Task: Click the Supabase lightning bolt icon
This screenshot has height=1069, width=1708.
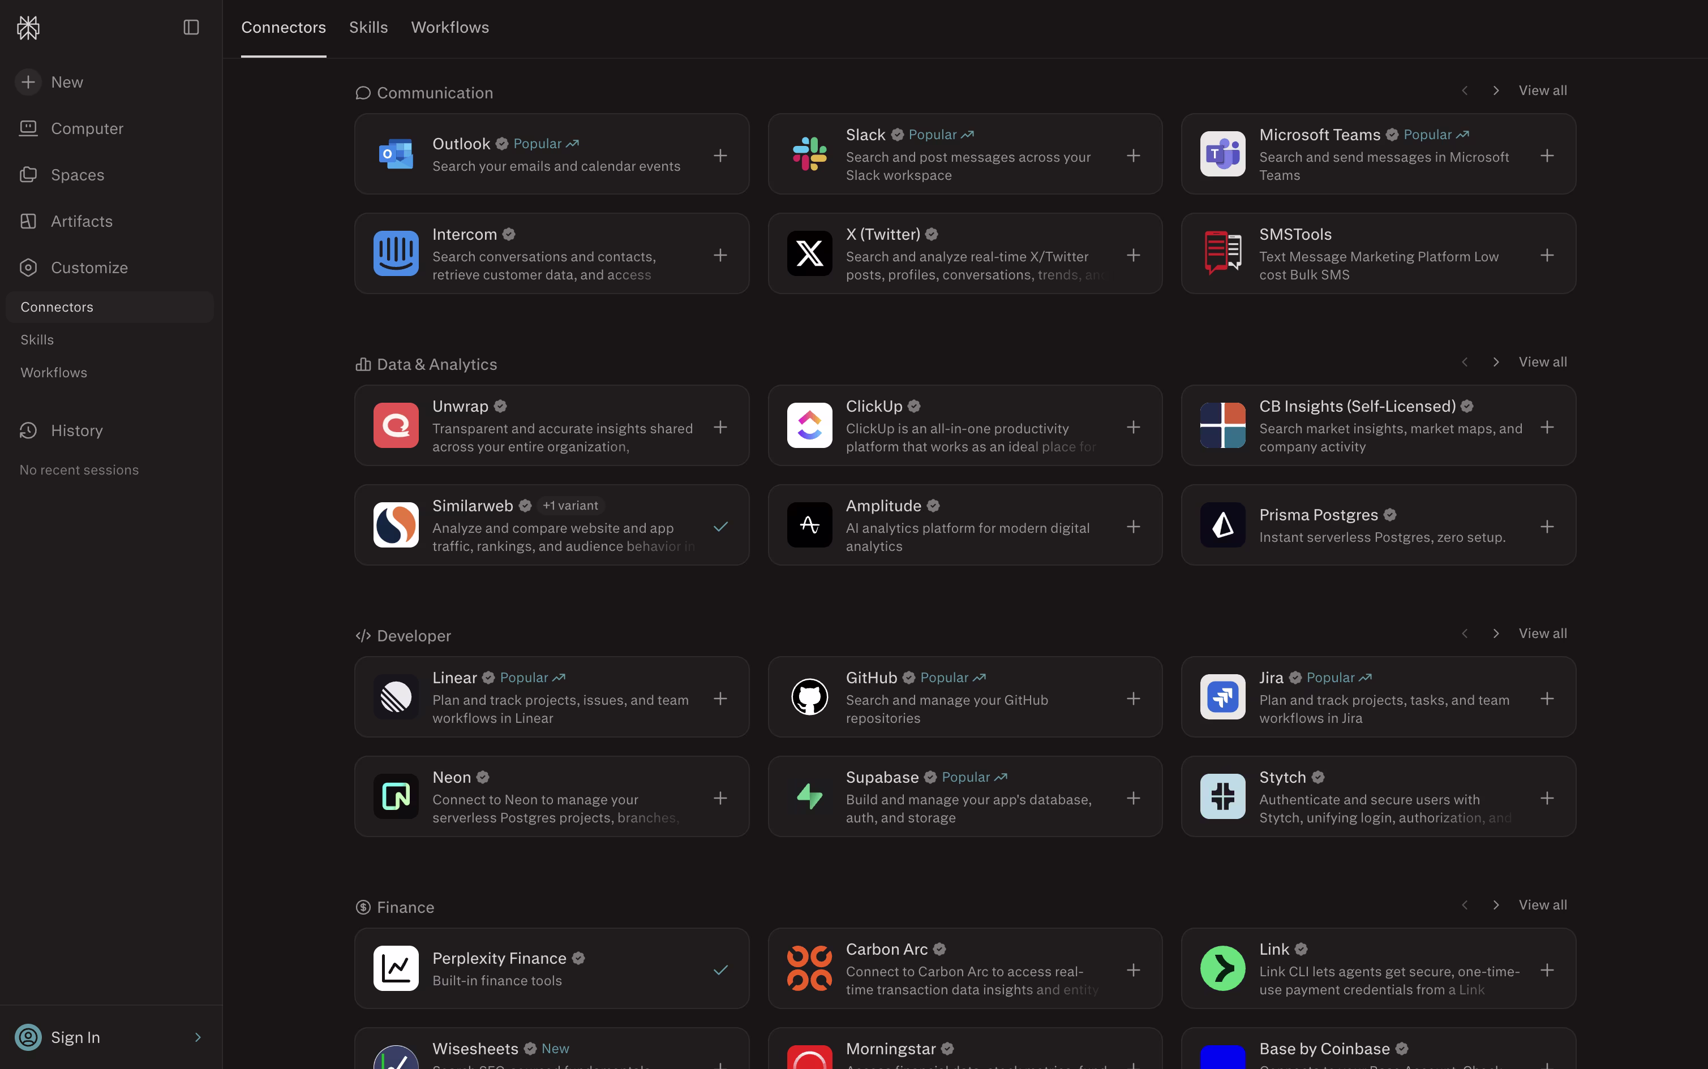Action: tap(809, 796)
